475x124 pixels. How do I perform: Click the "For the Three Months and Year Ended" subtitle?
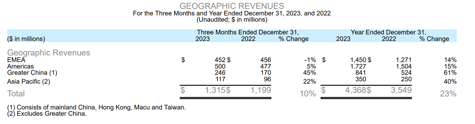coord(232,13)
